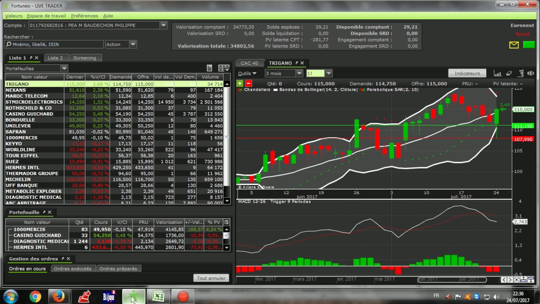Select the NEXANS row in the watchlist
Screen dimensions: 540x304
(x=114, y=90)
